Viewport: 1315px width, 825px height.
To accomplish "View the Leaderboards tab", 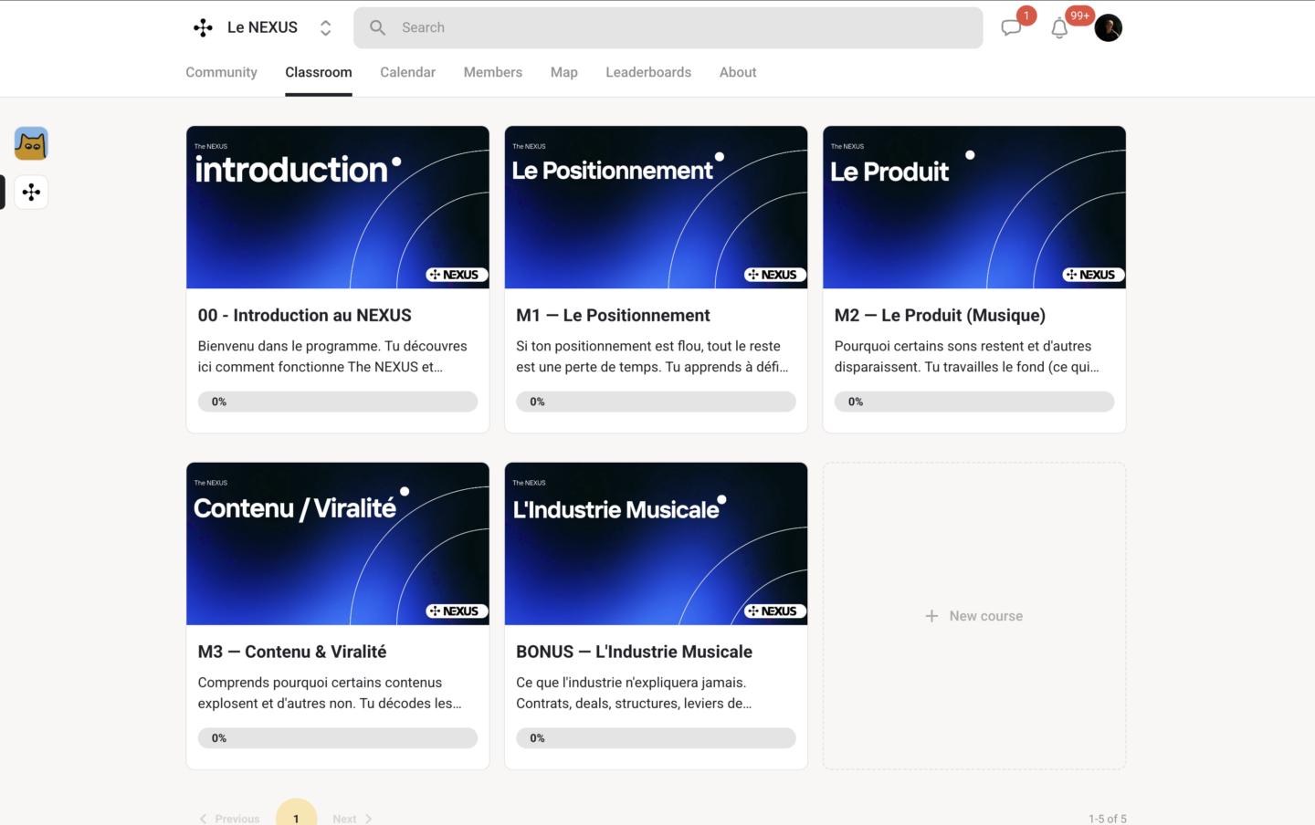I will 647,72.
